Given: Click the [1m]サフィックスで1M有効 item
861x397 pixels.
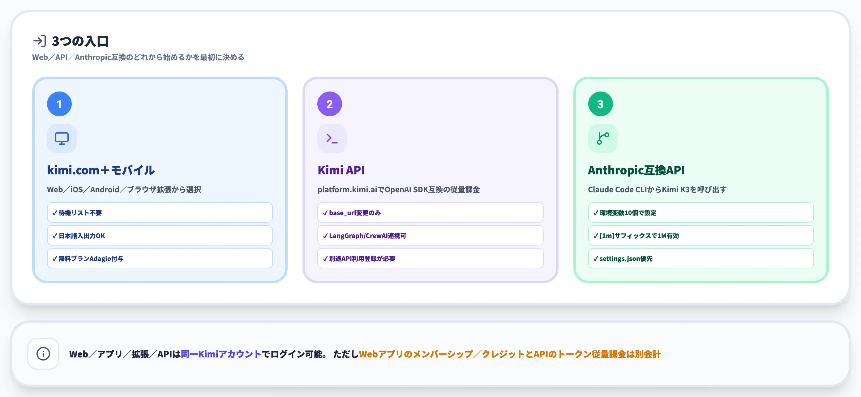Looking at the screenshot, I should coord(701,235).
